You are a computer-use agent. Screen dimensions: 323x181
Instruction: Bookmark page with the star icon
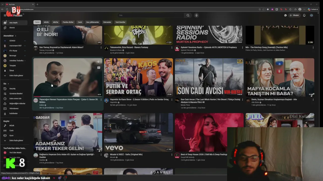263,9
